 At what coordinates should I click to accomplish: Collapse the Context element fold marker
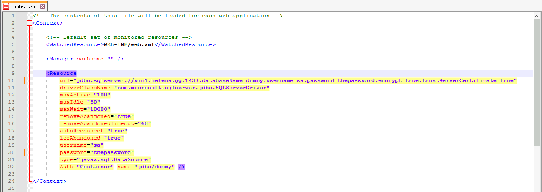click(x=29, y=23)
